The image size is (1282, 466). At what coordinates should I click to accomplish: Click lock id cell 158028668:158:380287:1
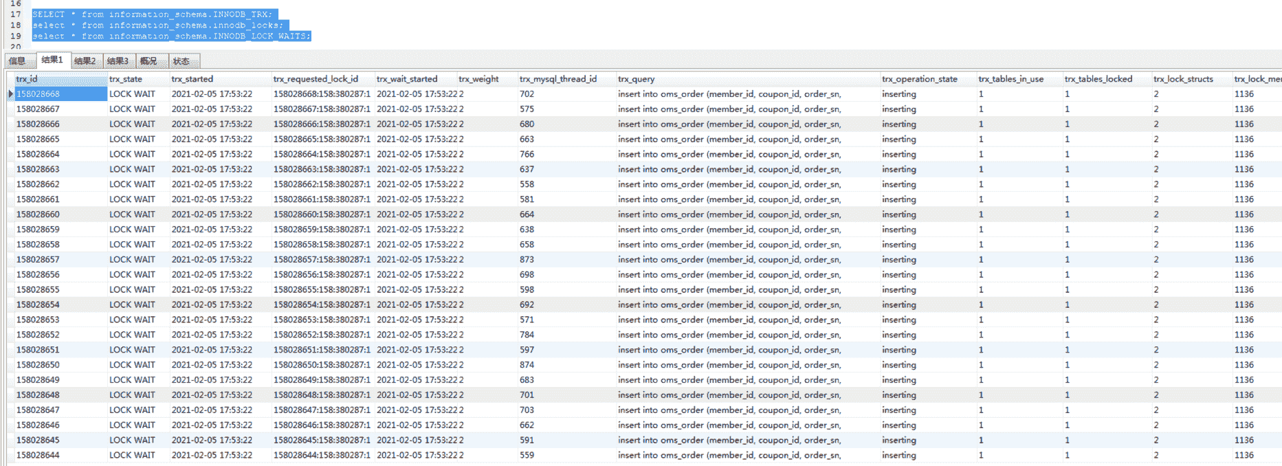[x=323, y=94]
